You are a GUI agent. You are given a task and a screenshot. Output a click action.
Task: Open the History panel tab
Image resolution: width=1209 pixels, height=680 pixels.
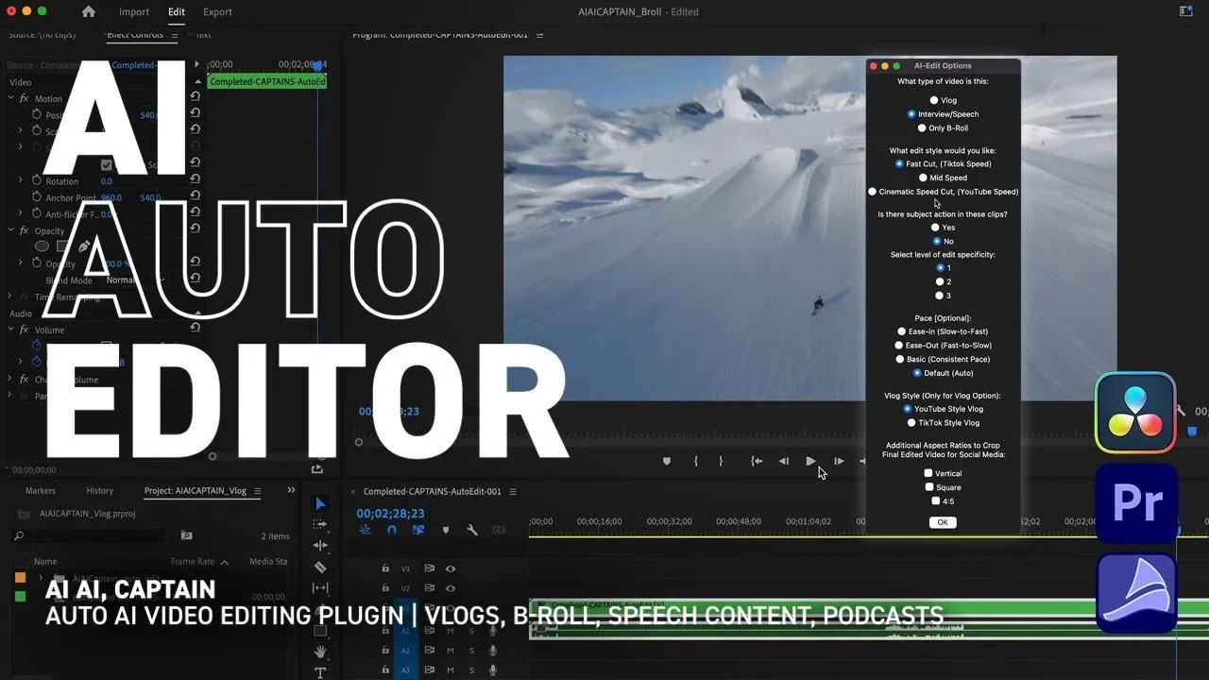pyautogui.click(x=100, y=491)
